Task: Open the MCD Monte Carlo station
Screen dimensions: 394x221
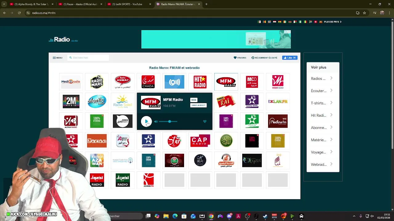Action: (x=252, y=82)
